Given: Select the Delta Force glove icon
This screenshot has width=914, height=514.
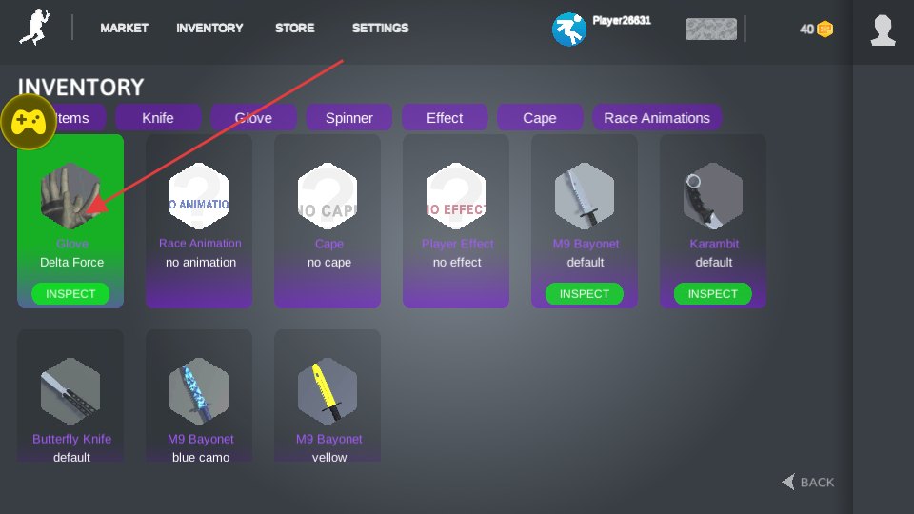Looking at the screenshot, I should pos(71,196).
